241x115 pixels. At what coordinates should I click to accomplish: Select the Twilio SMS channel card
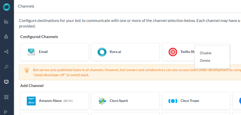click(x=182, y=52)
